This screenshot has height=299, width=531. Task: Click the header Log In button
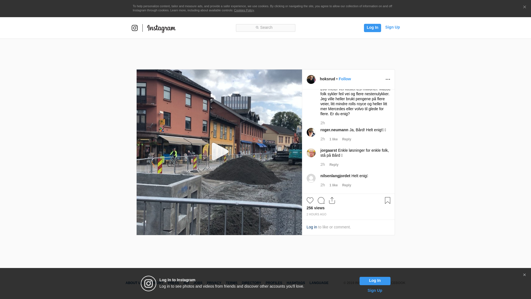coord(372,28)
